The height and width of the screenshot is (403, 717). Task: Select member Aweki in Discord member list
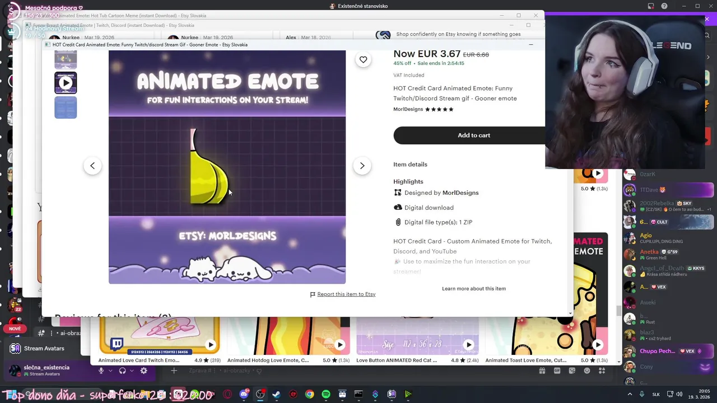point(668,303)
